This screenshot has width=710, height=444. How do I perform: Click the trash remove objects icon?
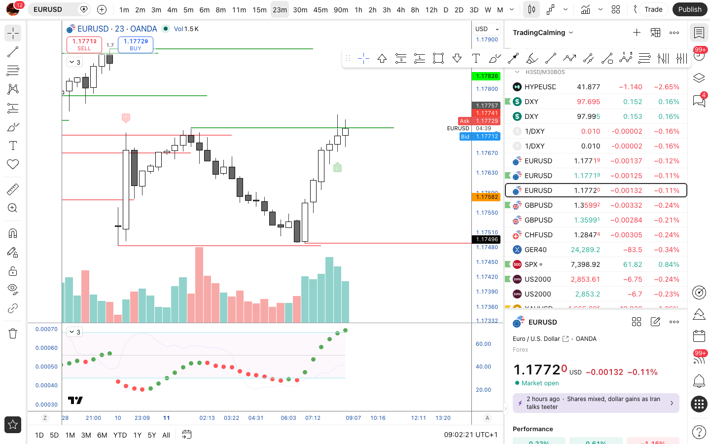[13, 333]
